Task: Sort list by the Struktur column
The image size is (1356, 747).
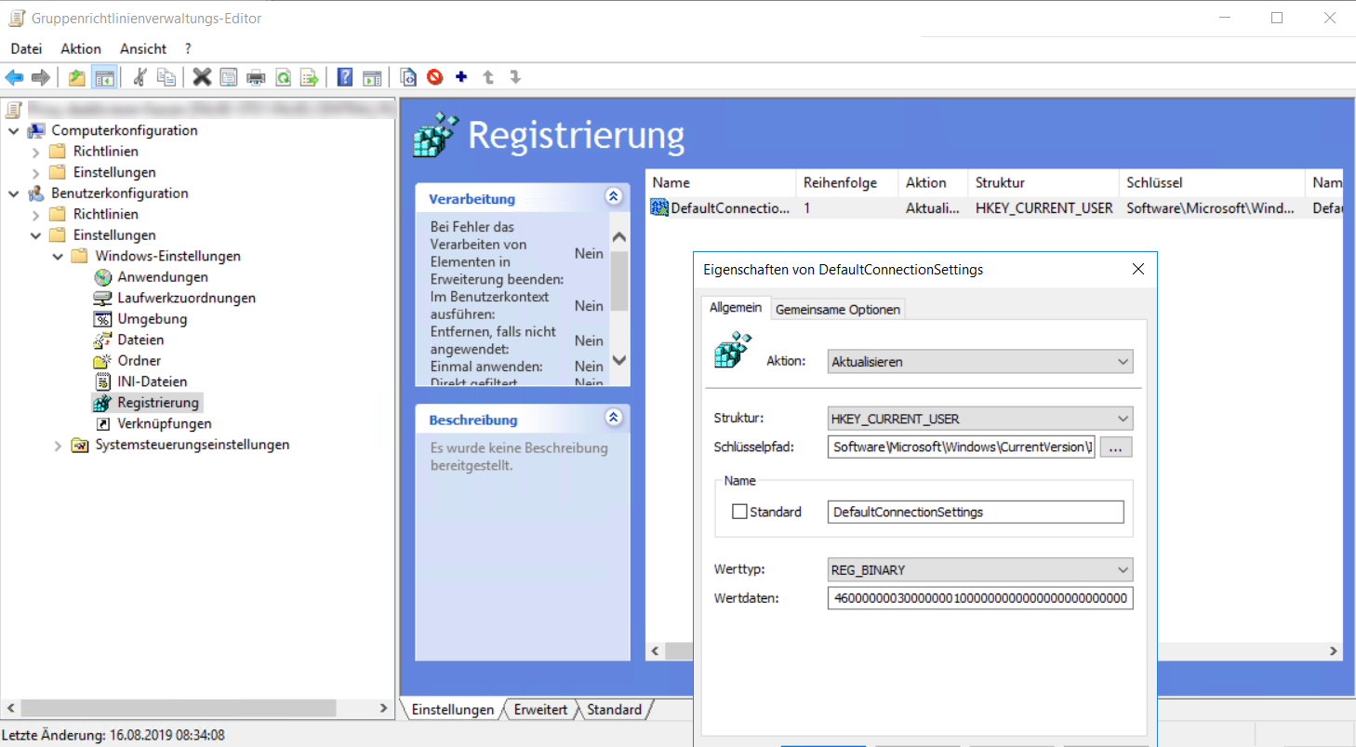Action: (x=1044, y=182)
